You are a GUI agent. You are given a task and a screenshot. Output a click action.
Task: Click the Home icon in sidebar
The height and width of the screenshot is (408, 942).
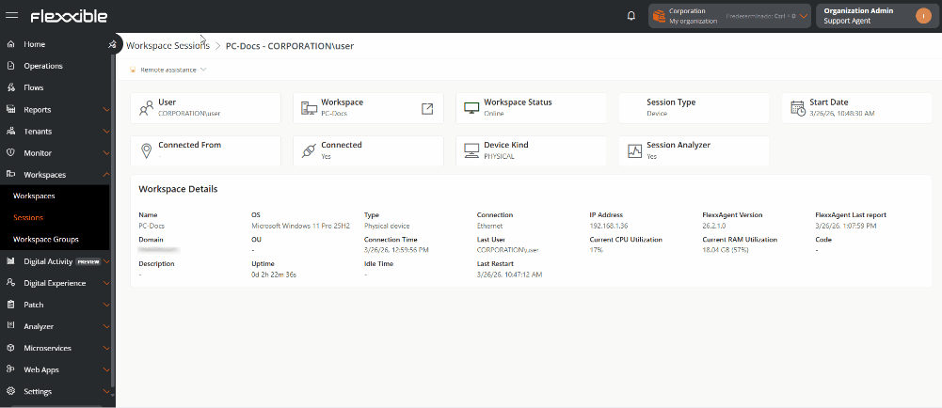pos(11,44)
